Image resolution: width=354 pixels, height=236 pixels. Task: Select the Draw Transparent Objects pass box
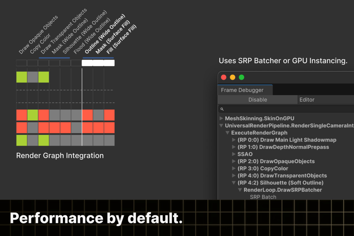[43, 63]
